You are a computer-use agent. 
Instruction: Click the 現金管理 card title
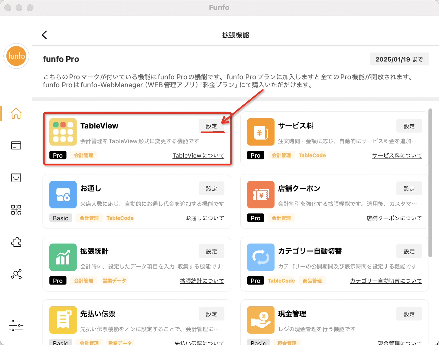(x=292, y=314)
